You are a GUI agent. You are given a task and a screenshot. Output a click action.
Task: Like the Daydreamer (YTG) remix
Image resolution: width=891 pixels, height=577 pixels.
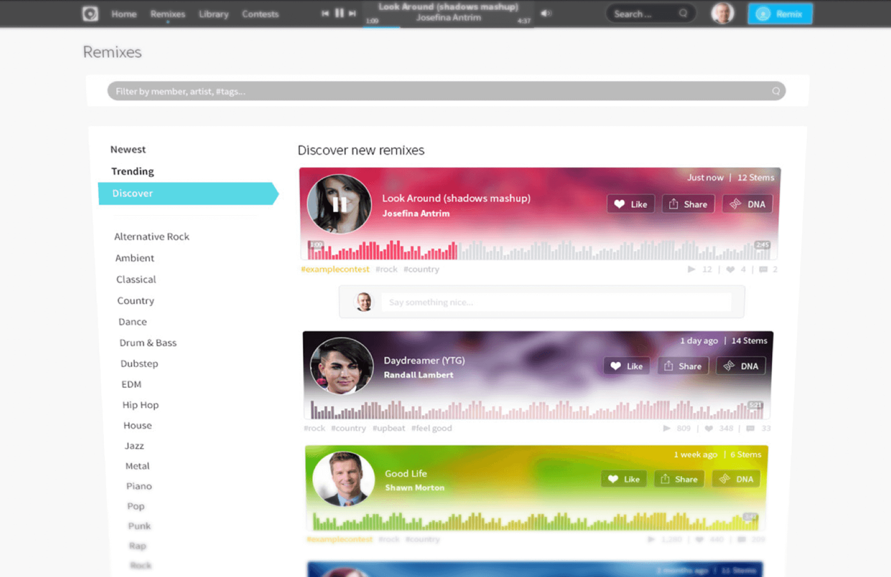627,366
